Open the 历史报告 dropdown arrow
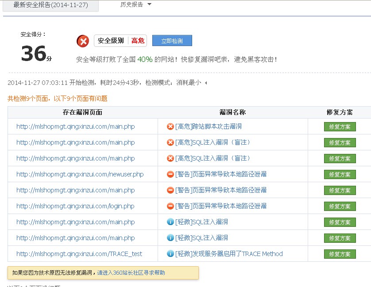The image size is (371, 287). click(149, 4)
